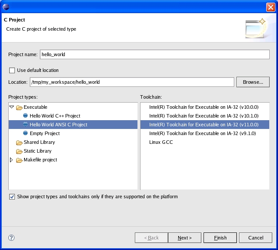Select the Linux GCC toolchain

point(161,142)
